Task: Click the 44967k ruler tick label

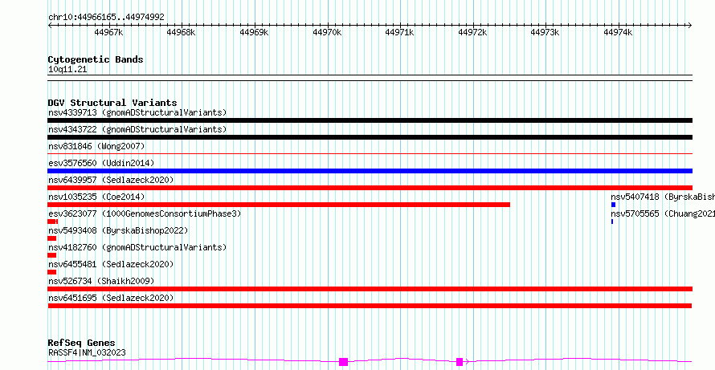Action: (x=108, y=32)
